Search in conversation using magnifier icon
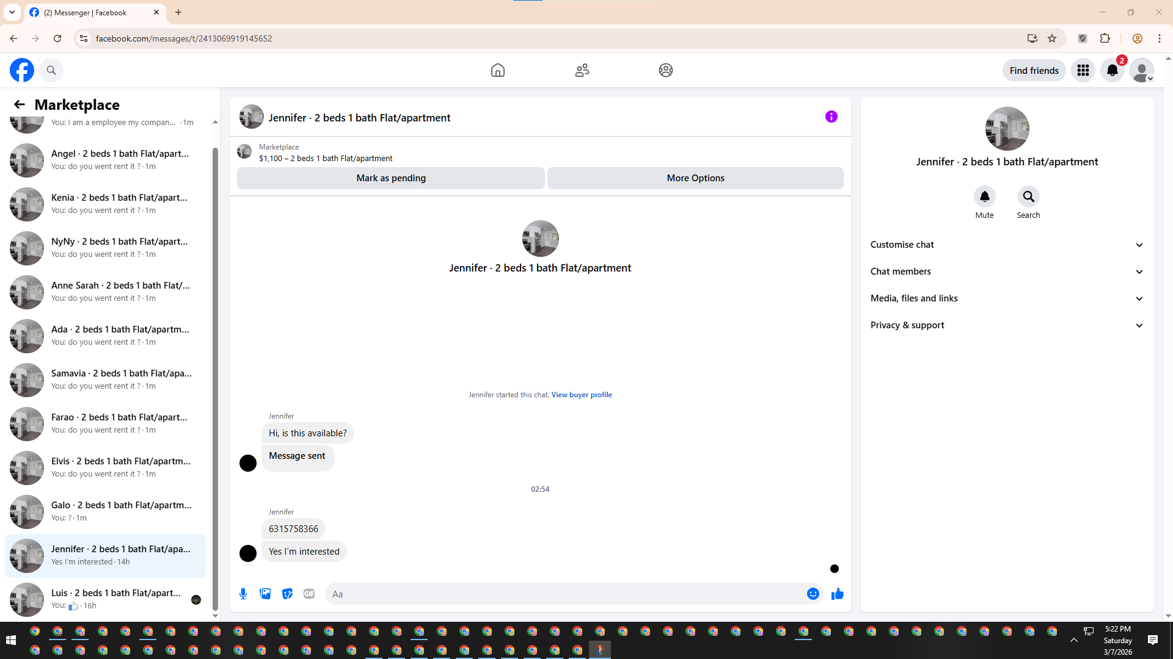This screenshot has height=659, width=1173. (1029, 196)
